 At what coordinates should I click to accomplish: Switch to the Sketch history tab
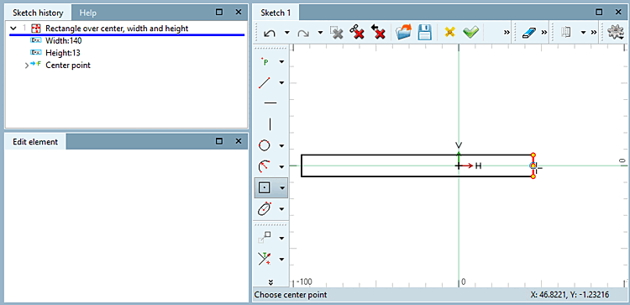point(38,13)
